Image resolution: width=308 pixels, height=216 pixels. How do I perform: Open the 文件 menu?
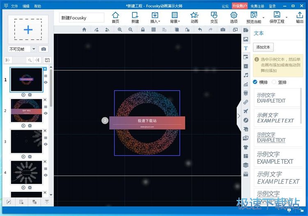14,6
